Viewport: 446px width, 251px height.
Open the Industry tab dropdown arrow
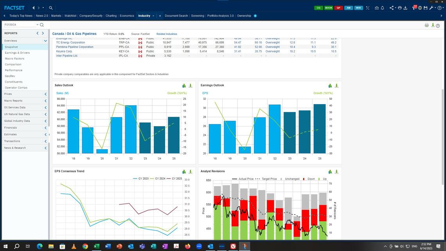click(153, 16)
